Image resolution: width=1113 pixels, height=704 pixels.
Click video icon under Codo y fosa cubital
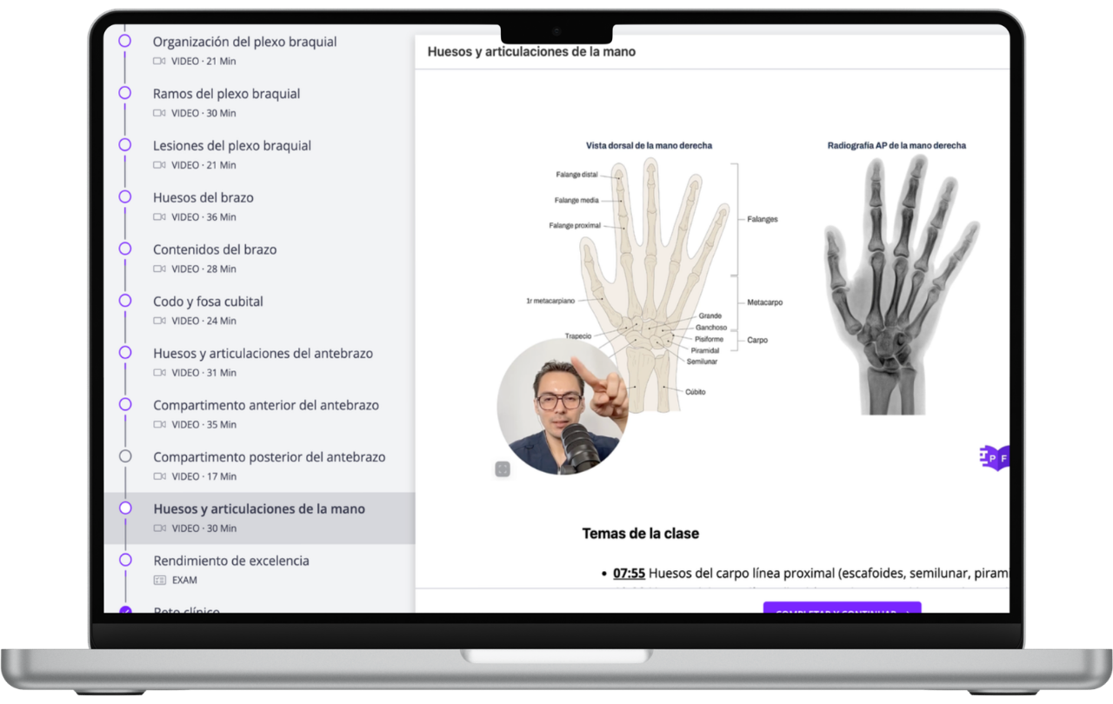click(x=159, y=321)
